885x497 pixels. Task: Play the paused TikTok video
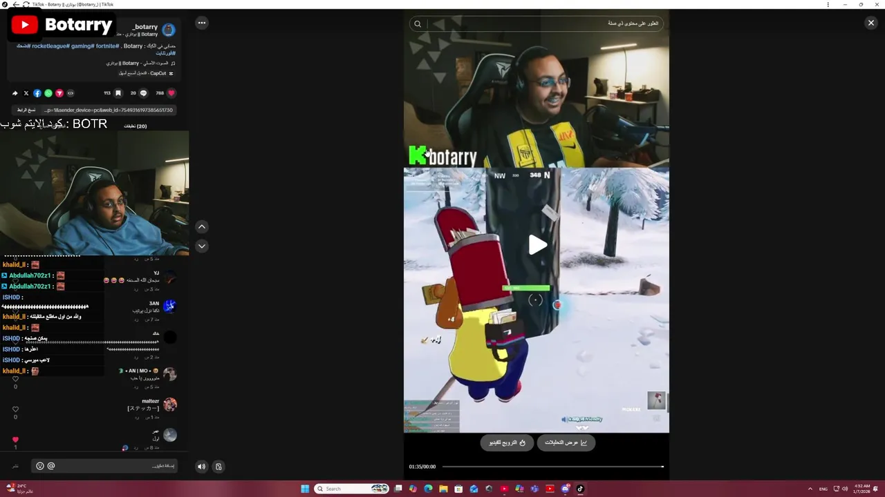point(537,245)
